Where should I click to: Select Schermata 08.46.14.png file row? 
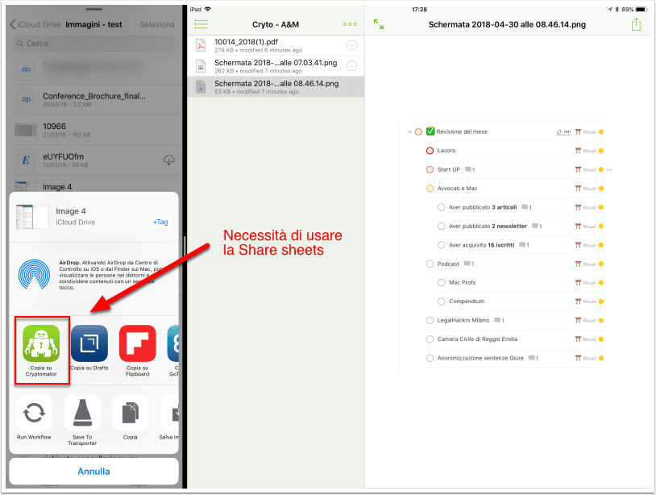(x=276, y=87)
